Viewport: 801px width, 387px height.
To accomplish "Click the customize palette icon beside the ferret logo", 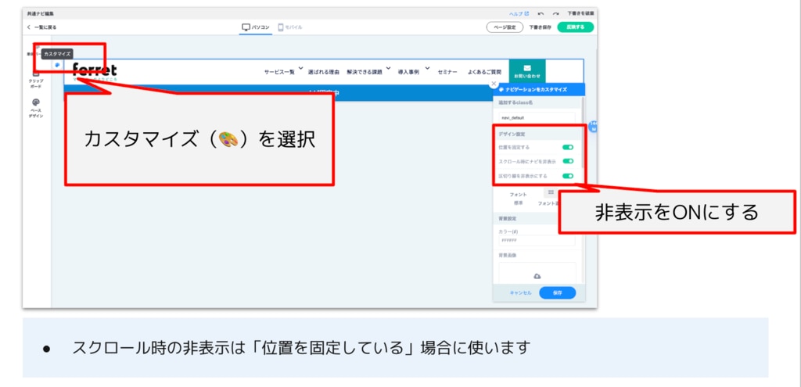I will tap(57, 64).
